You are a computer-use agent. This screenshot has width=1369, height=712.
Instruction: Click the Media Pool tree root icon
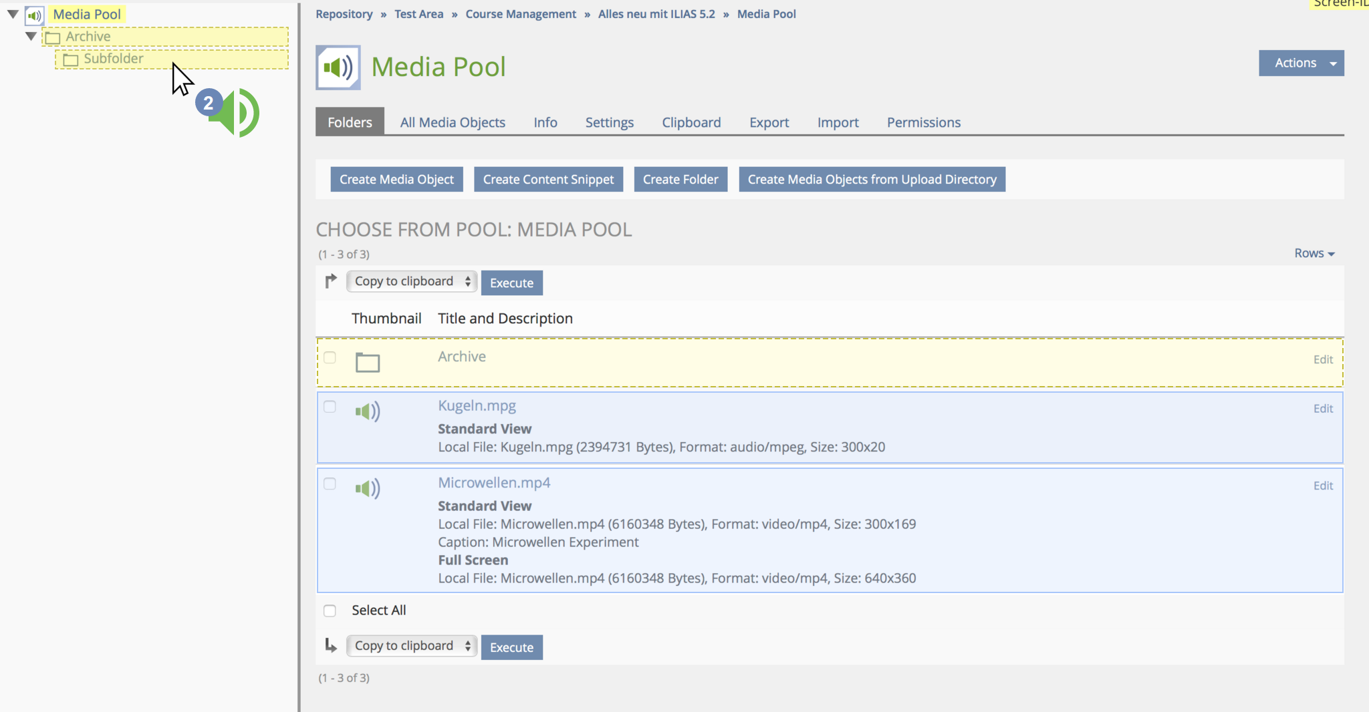click(x=34, y=15)
